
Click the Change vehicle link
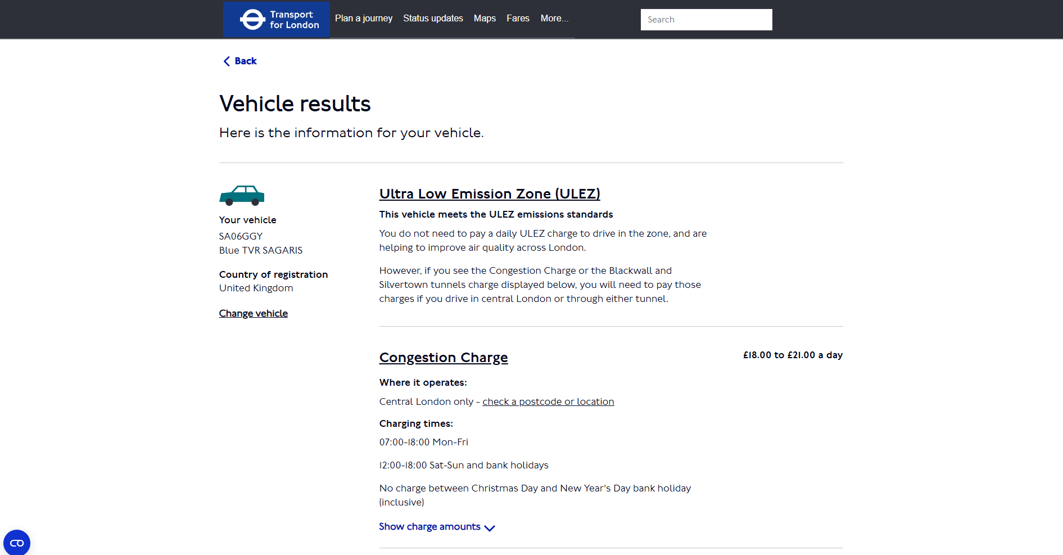click(x=254, y=313)
